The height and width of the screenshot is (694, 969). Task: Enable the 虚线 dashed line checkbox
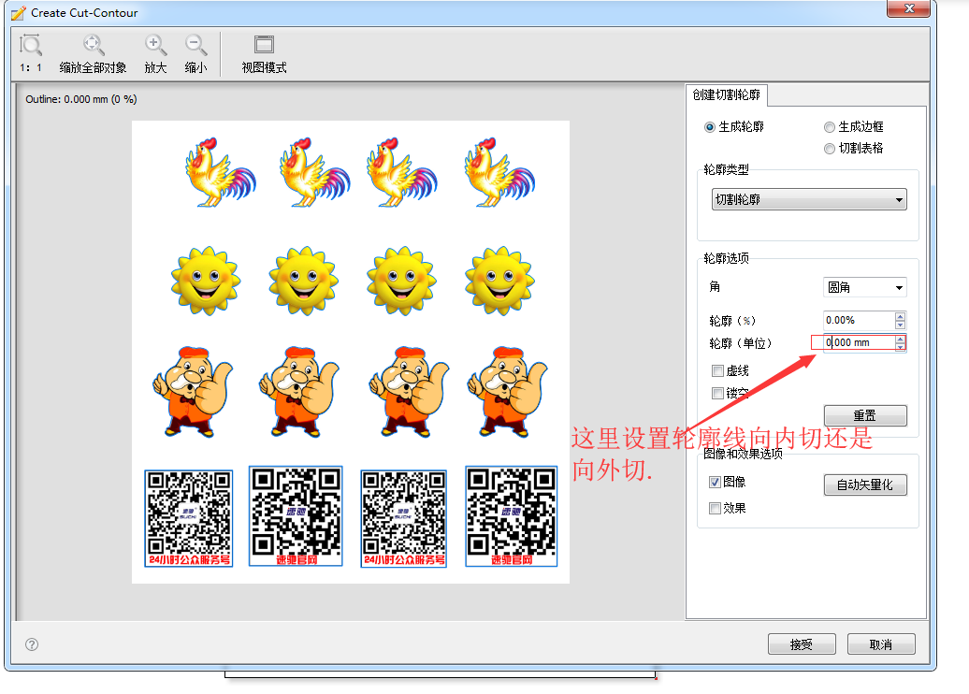(717, 370)
